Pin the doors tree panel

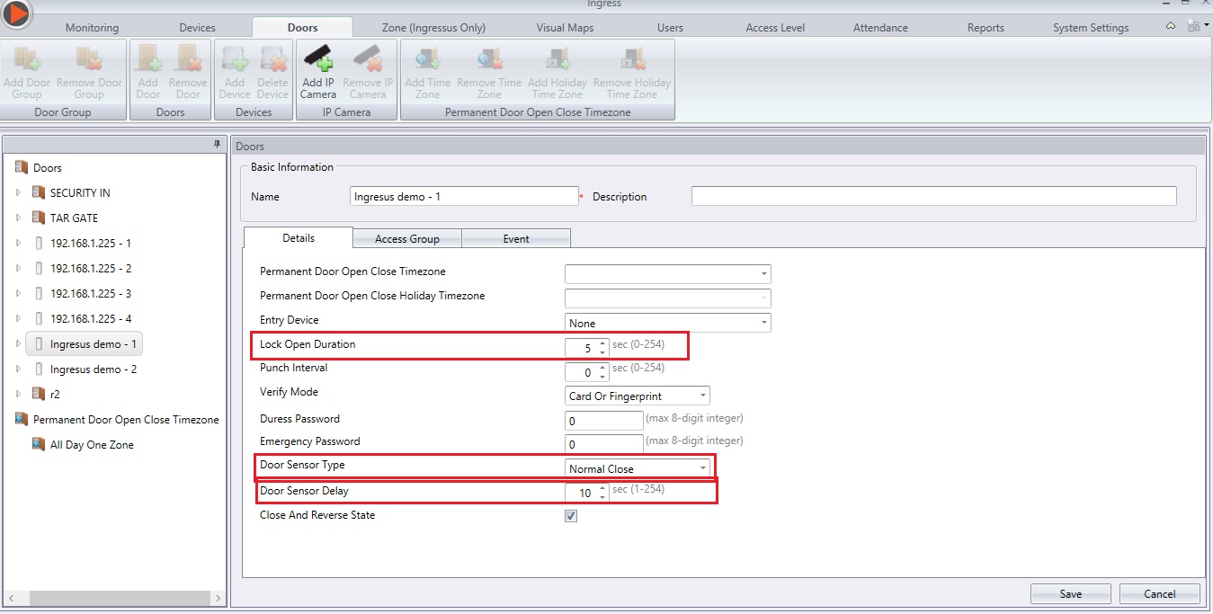217,144
